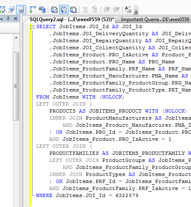Toggle Include Client Statistics icon
Image resolution: width=191 pixels, height=207 pixels.
click(42, 10)
